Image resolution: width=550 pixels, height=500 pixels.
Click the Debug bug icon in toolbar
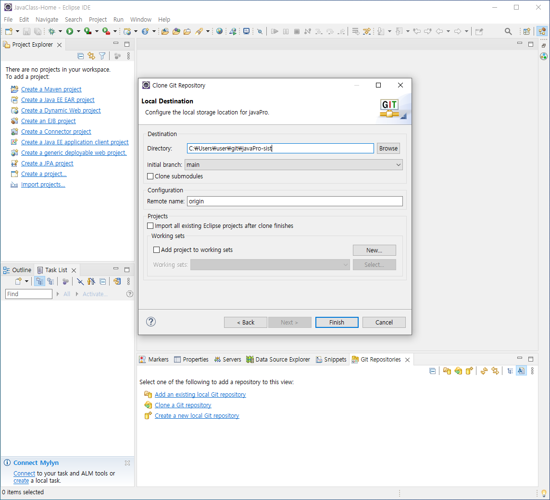click(51, 31)
